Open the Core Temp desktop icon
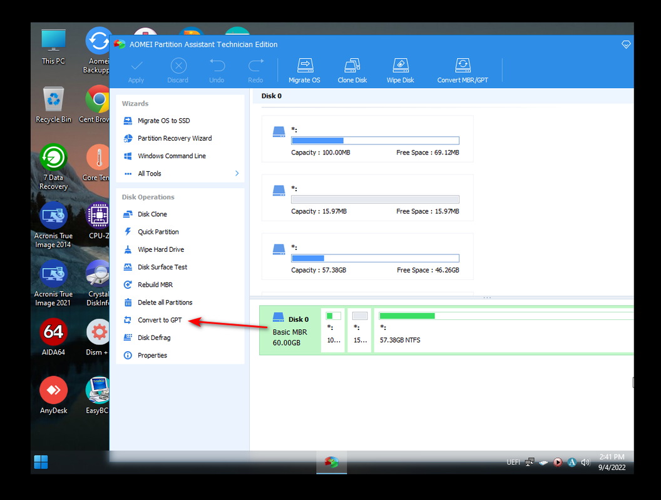The height and width of the screenshot is (500, 661). click(96, 163)
